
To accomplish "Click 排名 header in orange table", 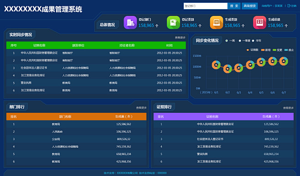I will [13, 116].
